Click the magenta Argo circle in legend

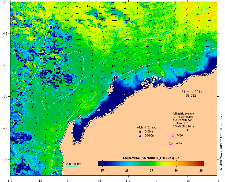173,135
